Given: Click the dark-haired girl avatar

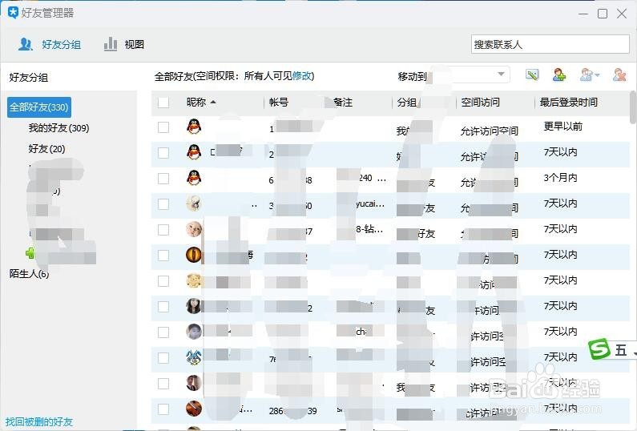Looking at the screenshot, I should [194, 306].
